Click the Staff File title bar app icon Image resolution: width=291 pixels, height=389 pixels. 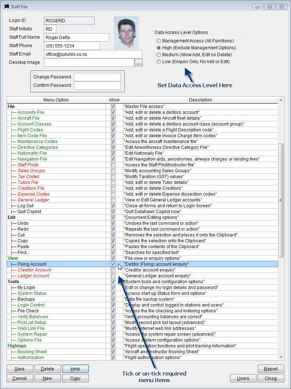[x=7, y=7]
